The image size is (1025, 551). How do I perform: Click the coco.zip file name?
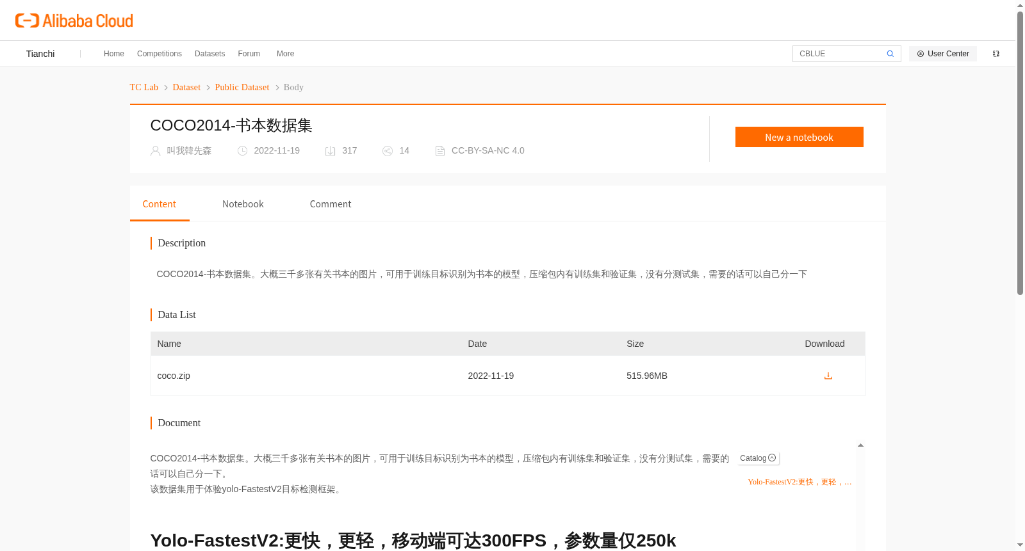pyautogui.click(x=174, y=376)
